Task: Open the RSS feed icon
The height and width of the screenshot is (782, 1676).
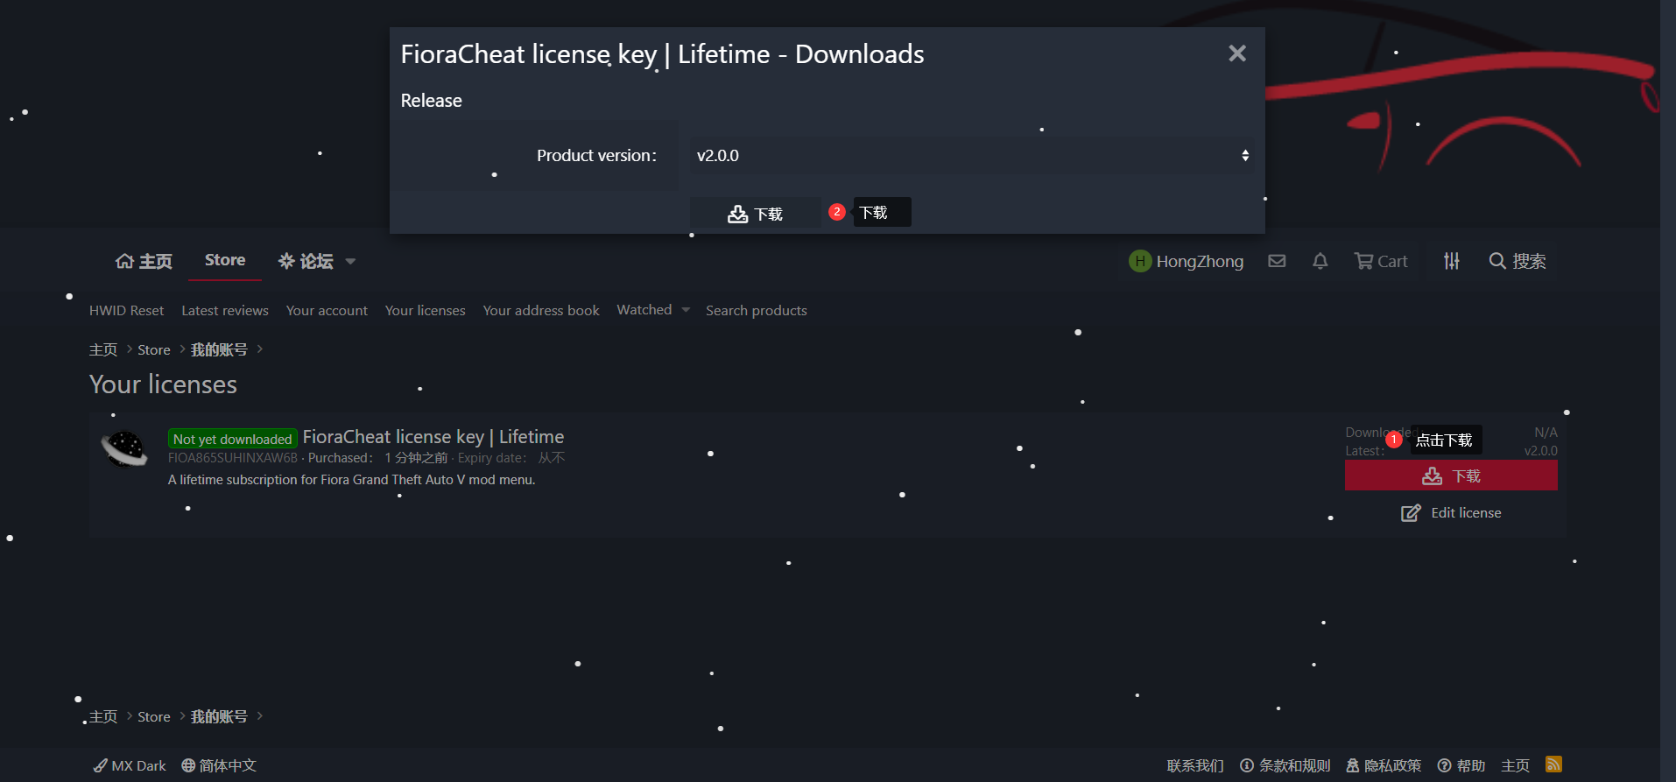Action: pyautogui.click(x=1553, y=764)
